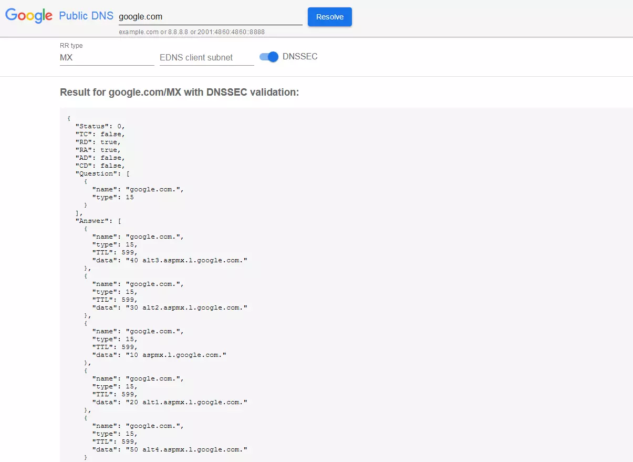633x462 pixels.
Task: Click the Google logo
Action: click(x=29, y=16)
